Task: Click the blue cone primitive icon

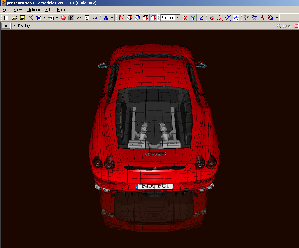Action: click(106, 18)
